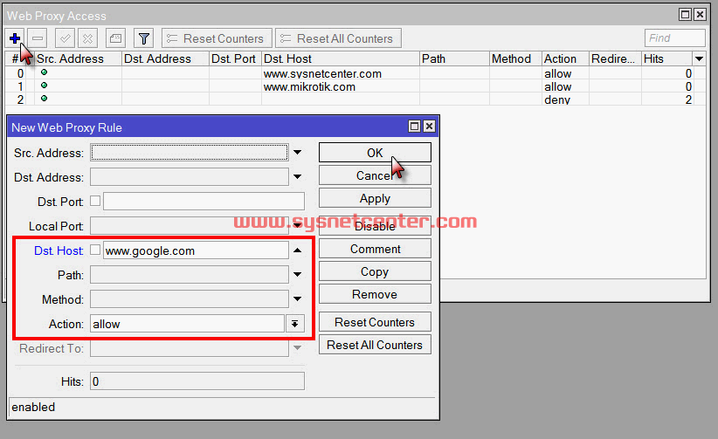Open the column chooser dropdown arrow
Screen dimensions: 718x439
(x=699, y=58)
